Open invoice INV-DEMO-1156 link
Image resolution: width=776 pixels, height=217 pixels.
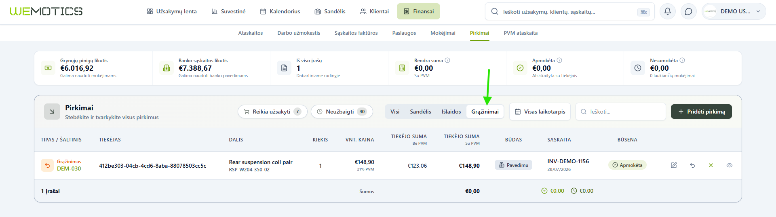coord(568,161)
